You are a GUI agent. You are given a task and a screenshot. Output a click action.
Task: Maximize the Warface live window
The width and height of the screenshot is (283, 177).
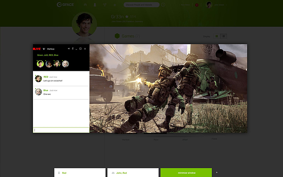click(x=81, y=49)
